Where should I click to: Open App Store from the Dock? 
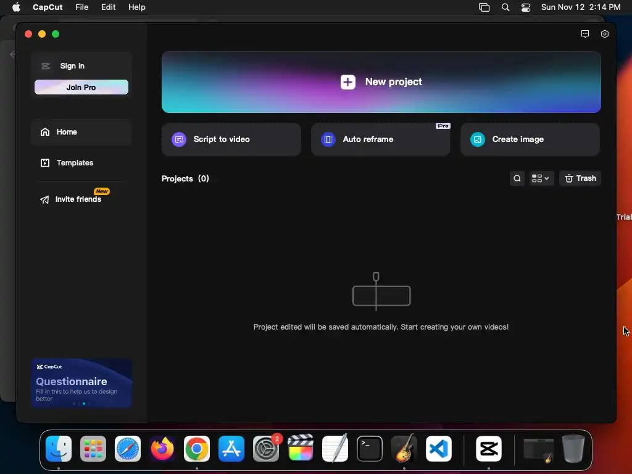click(231, 449)
